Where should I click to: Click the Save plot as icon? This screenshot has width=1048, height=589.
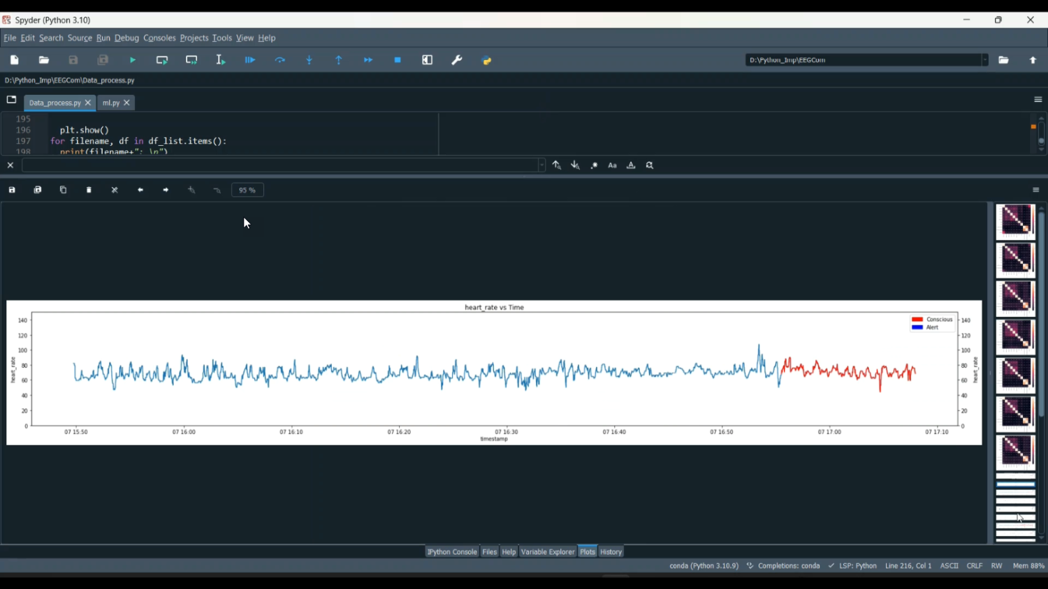12,191
